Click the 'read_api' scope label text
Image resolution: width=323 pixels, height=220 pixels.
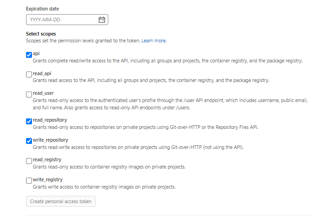42,73
